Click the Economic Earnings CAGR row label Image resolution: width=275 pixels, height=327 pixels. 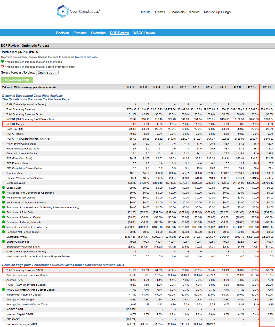coord(22,324)
